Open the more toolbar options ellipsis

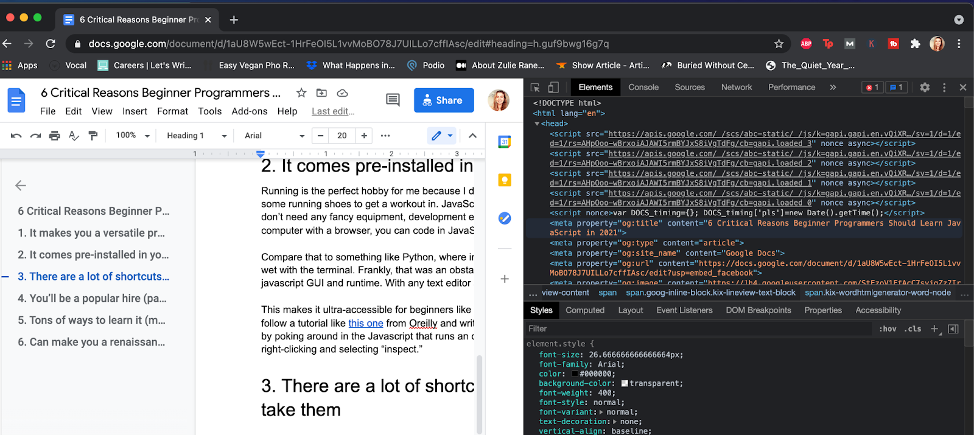tap(385, 136)
